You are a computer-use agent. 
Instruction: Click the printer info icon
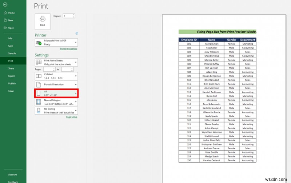pos(77,33)
